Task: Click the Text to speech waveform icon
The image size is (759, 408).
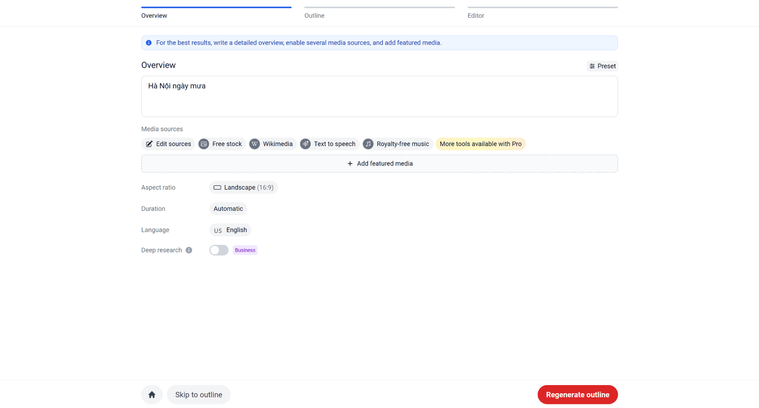Action: coord(306,144)
